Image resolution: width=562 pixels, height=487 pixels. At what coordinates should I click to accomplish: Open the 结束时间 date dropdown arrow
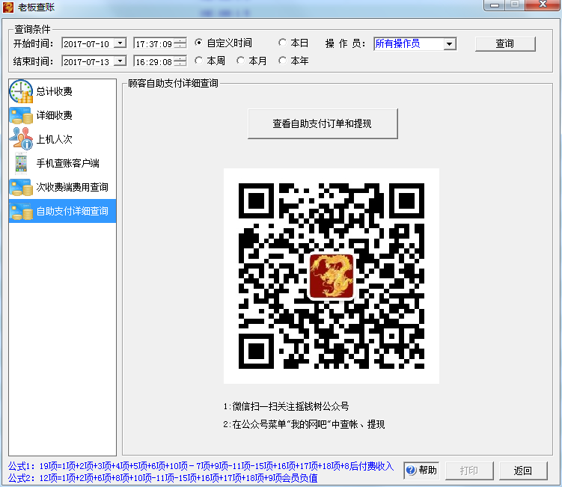pos(120,61)
